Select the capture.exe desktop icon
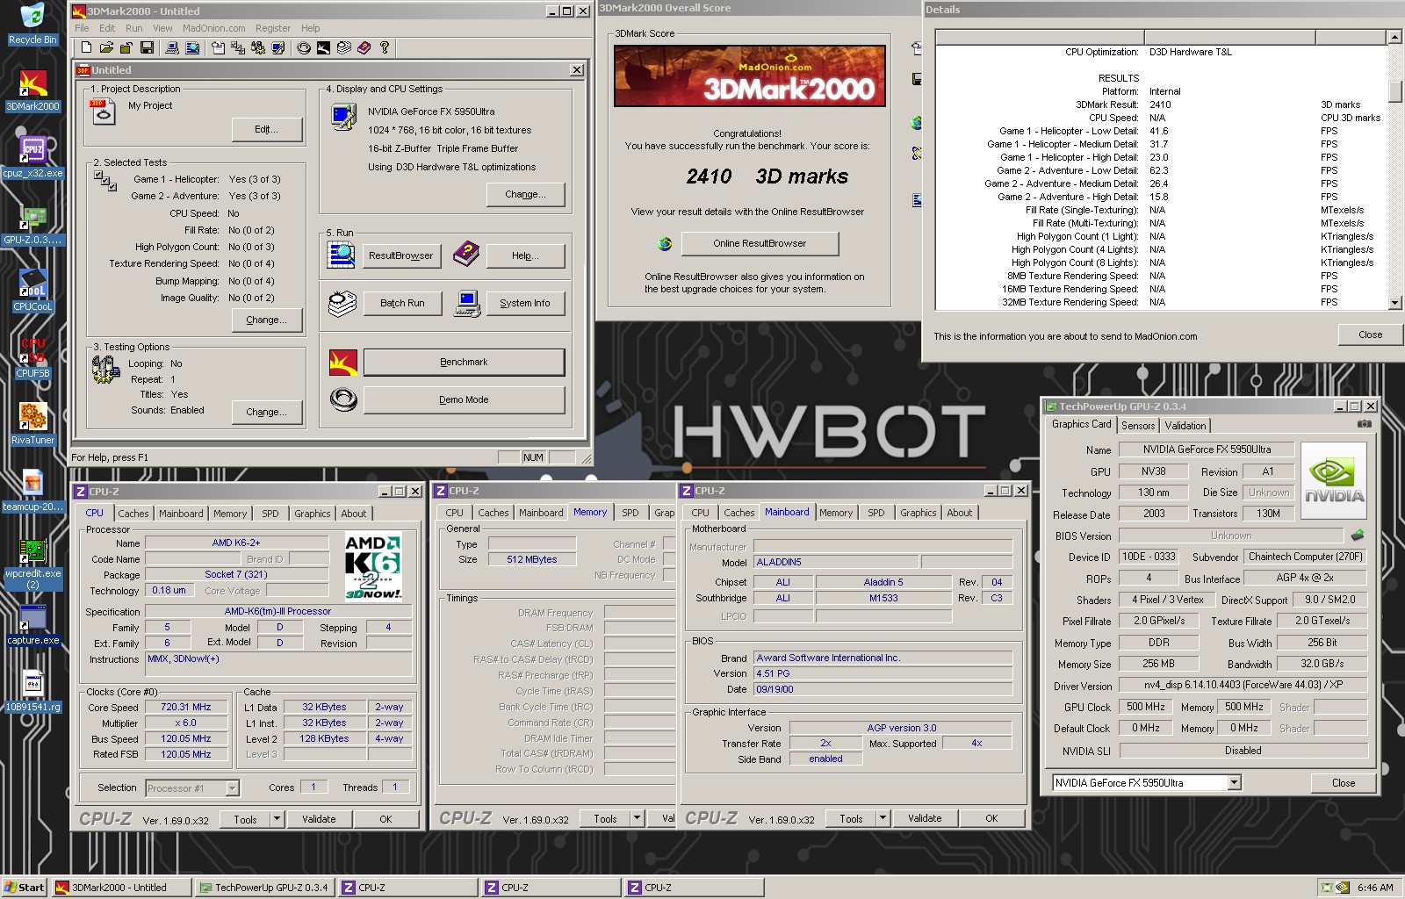The width and height of the screenshot is (1405, 899). [x=32, y=624]
